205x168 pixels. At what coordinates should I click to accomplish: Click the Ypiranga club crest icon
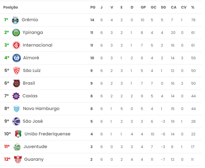point(16,33)
